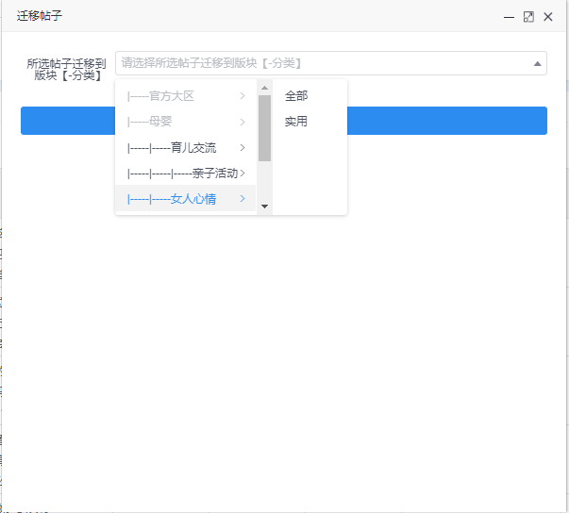Minimize the 迁移帖子 dialog
The image size is (569, 513).
(x=509, y=17)
